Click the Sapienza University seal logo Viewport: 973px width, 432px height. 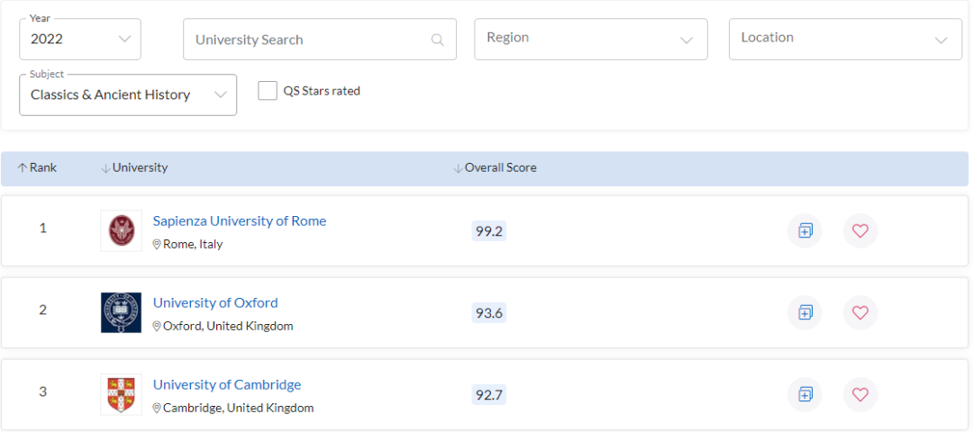(x=121, y=231)
